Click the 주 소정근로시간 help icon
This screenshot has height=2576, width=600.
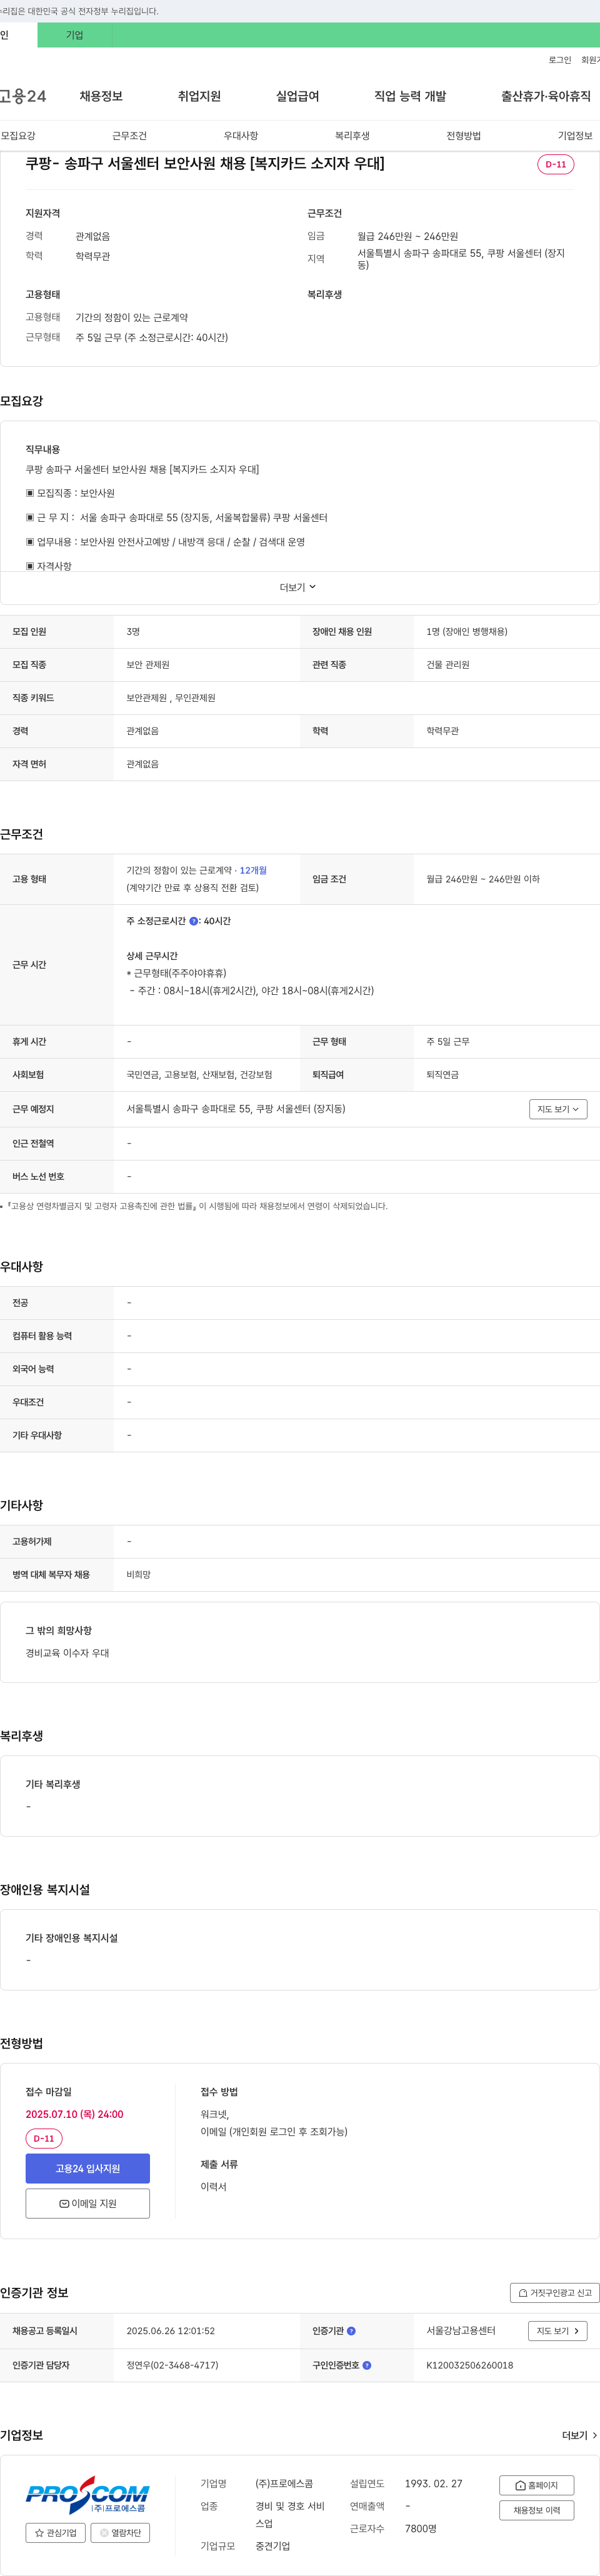[193, 921]
